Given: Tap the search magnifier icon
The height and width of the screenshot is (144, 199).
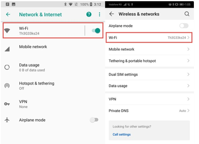Looking at the screenshot, I should [187, 14].
